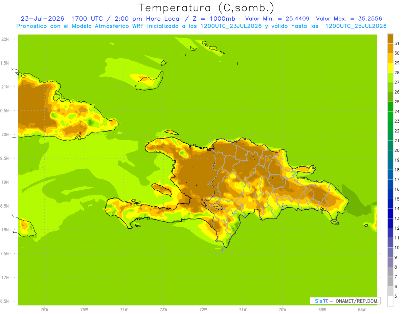Click the date "23-Jul-2026" in header
The width and height of the screenshot is (406, 314).
42,19
